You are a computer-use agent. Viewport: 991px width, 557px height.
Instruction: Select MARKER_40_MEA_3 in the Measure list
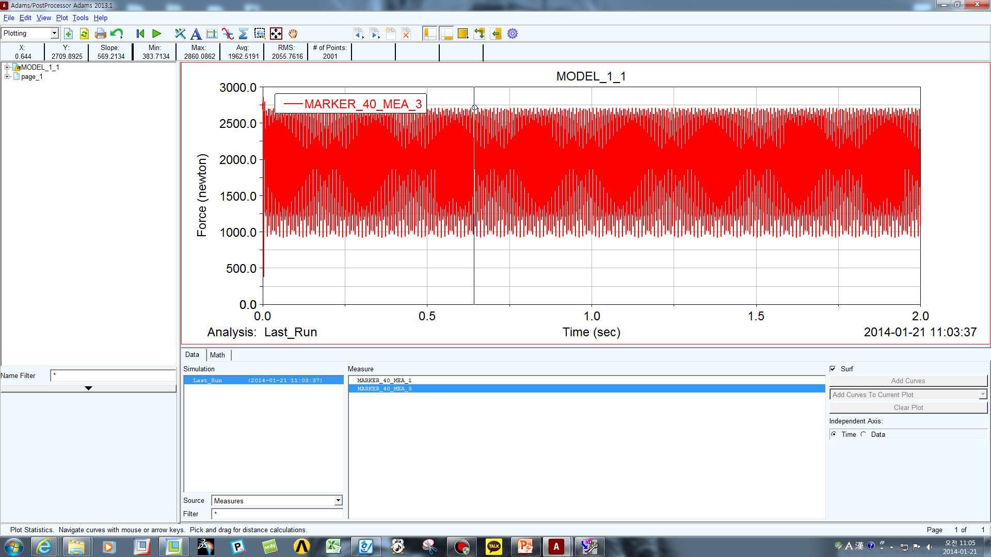(x=586, y=388)
